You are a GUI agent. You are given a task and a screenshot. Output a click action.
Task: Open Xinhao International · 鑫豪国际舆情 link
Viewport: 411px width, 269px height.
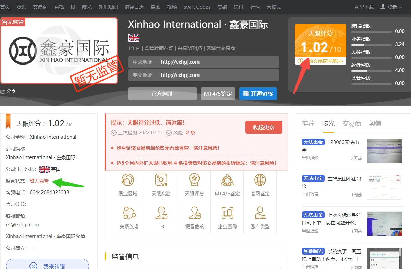tap(45, 236)
